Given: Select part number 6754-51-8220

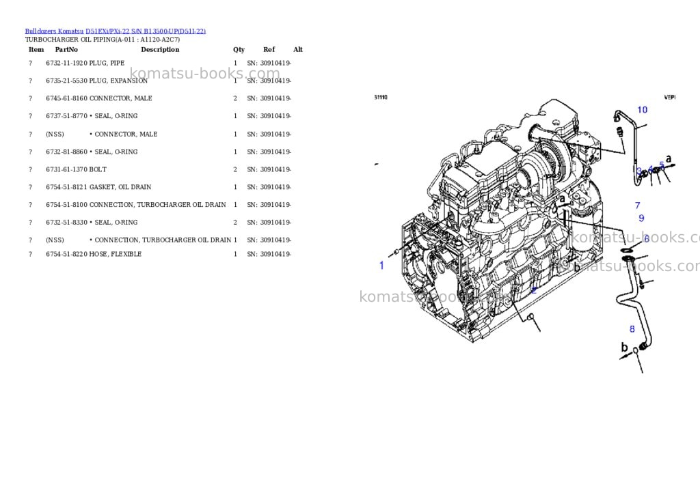Looking at the screenshot, I should [x=66, y=254].
